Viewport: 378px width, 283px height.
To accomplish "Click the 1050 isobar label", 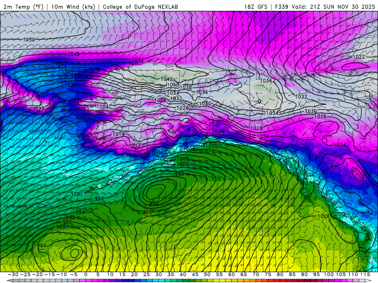I will point(29,40).
